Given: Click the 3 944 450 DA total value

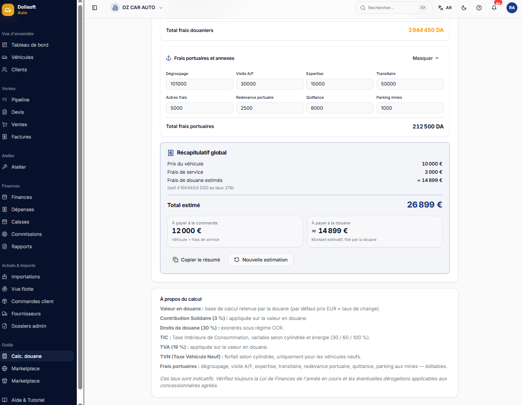Looking at the screenshot, I should click(426, 30).
